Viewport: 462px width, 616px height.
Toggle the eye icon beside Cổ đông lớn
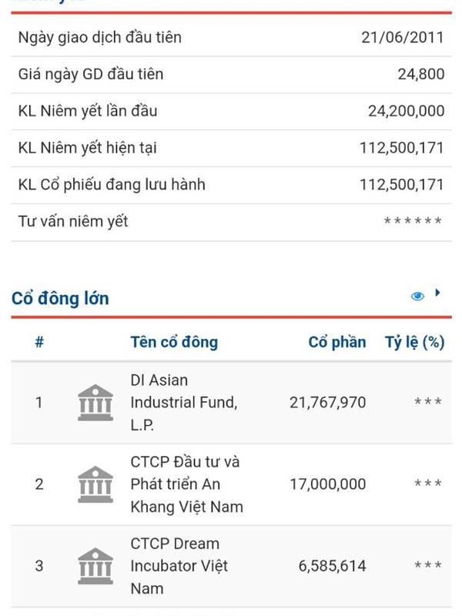tap(417, 296)
